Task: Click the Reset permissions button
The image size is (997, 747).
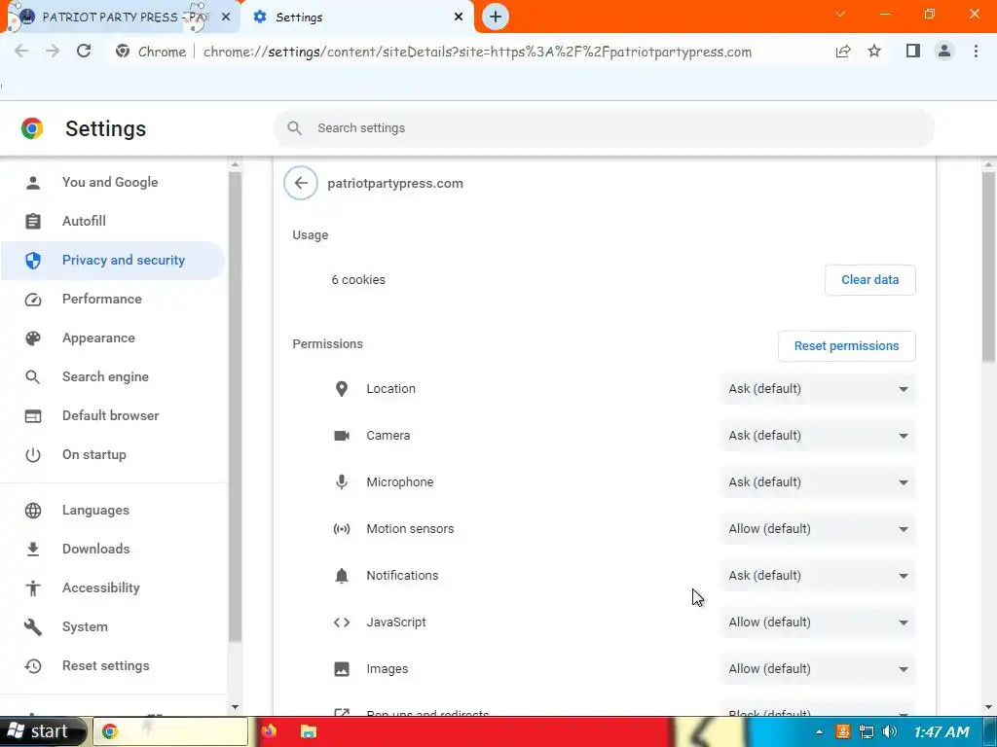Action: pyautogui.click(x=846, y=346)
